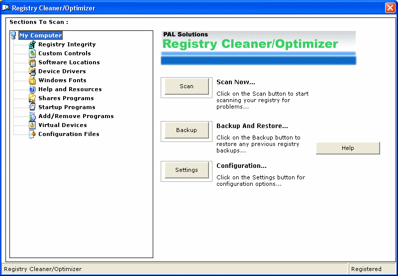Select the Software Locations label

click(69, 62)
